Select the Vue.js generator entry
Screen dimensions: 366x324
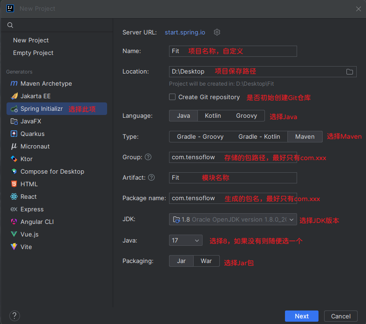[57, 234]
